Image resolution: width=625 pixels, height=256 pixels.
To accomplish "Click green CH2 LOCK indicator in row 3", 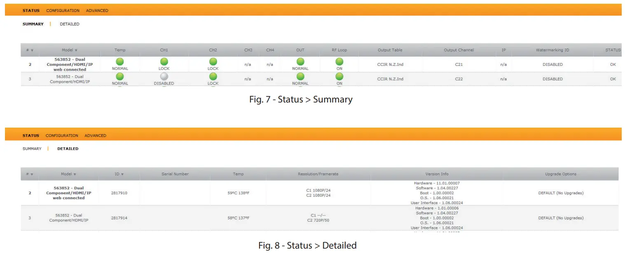I will click(213, 76).
